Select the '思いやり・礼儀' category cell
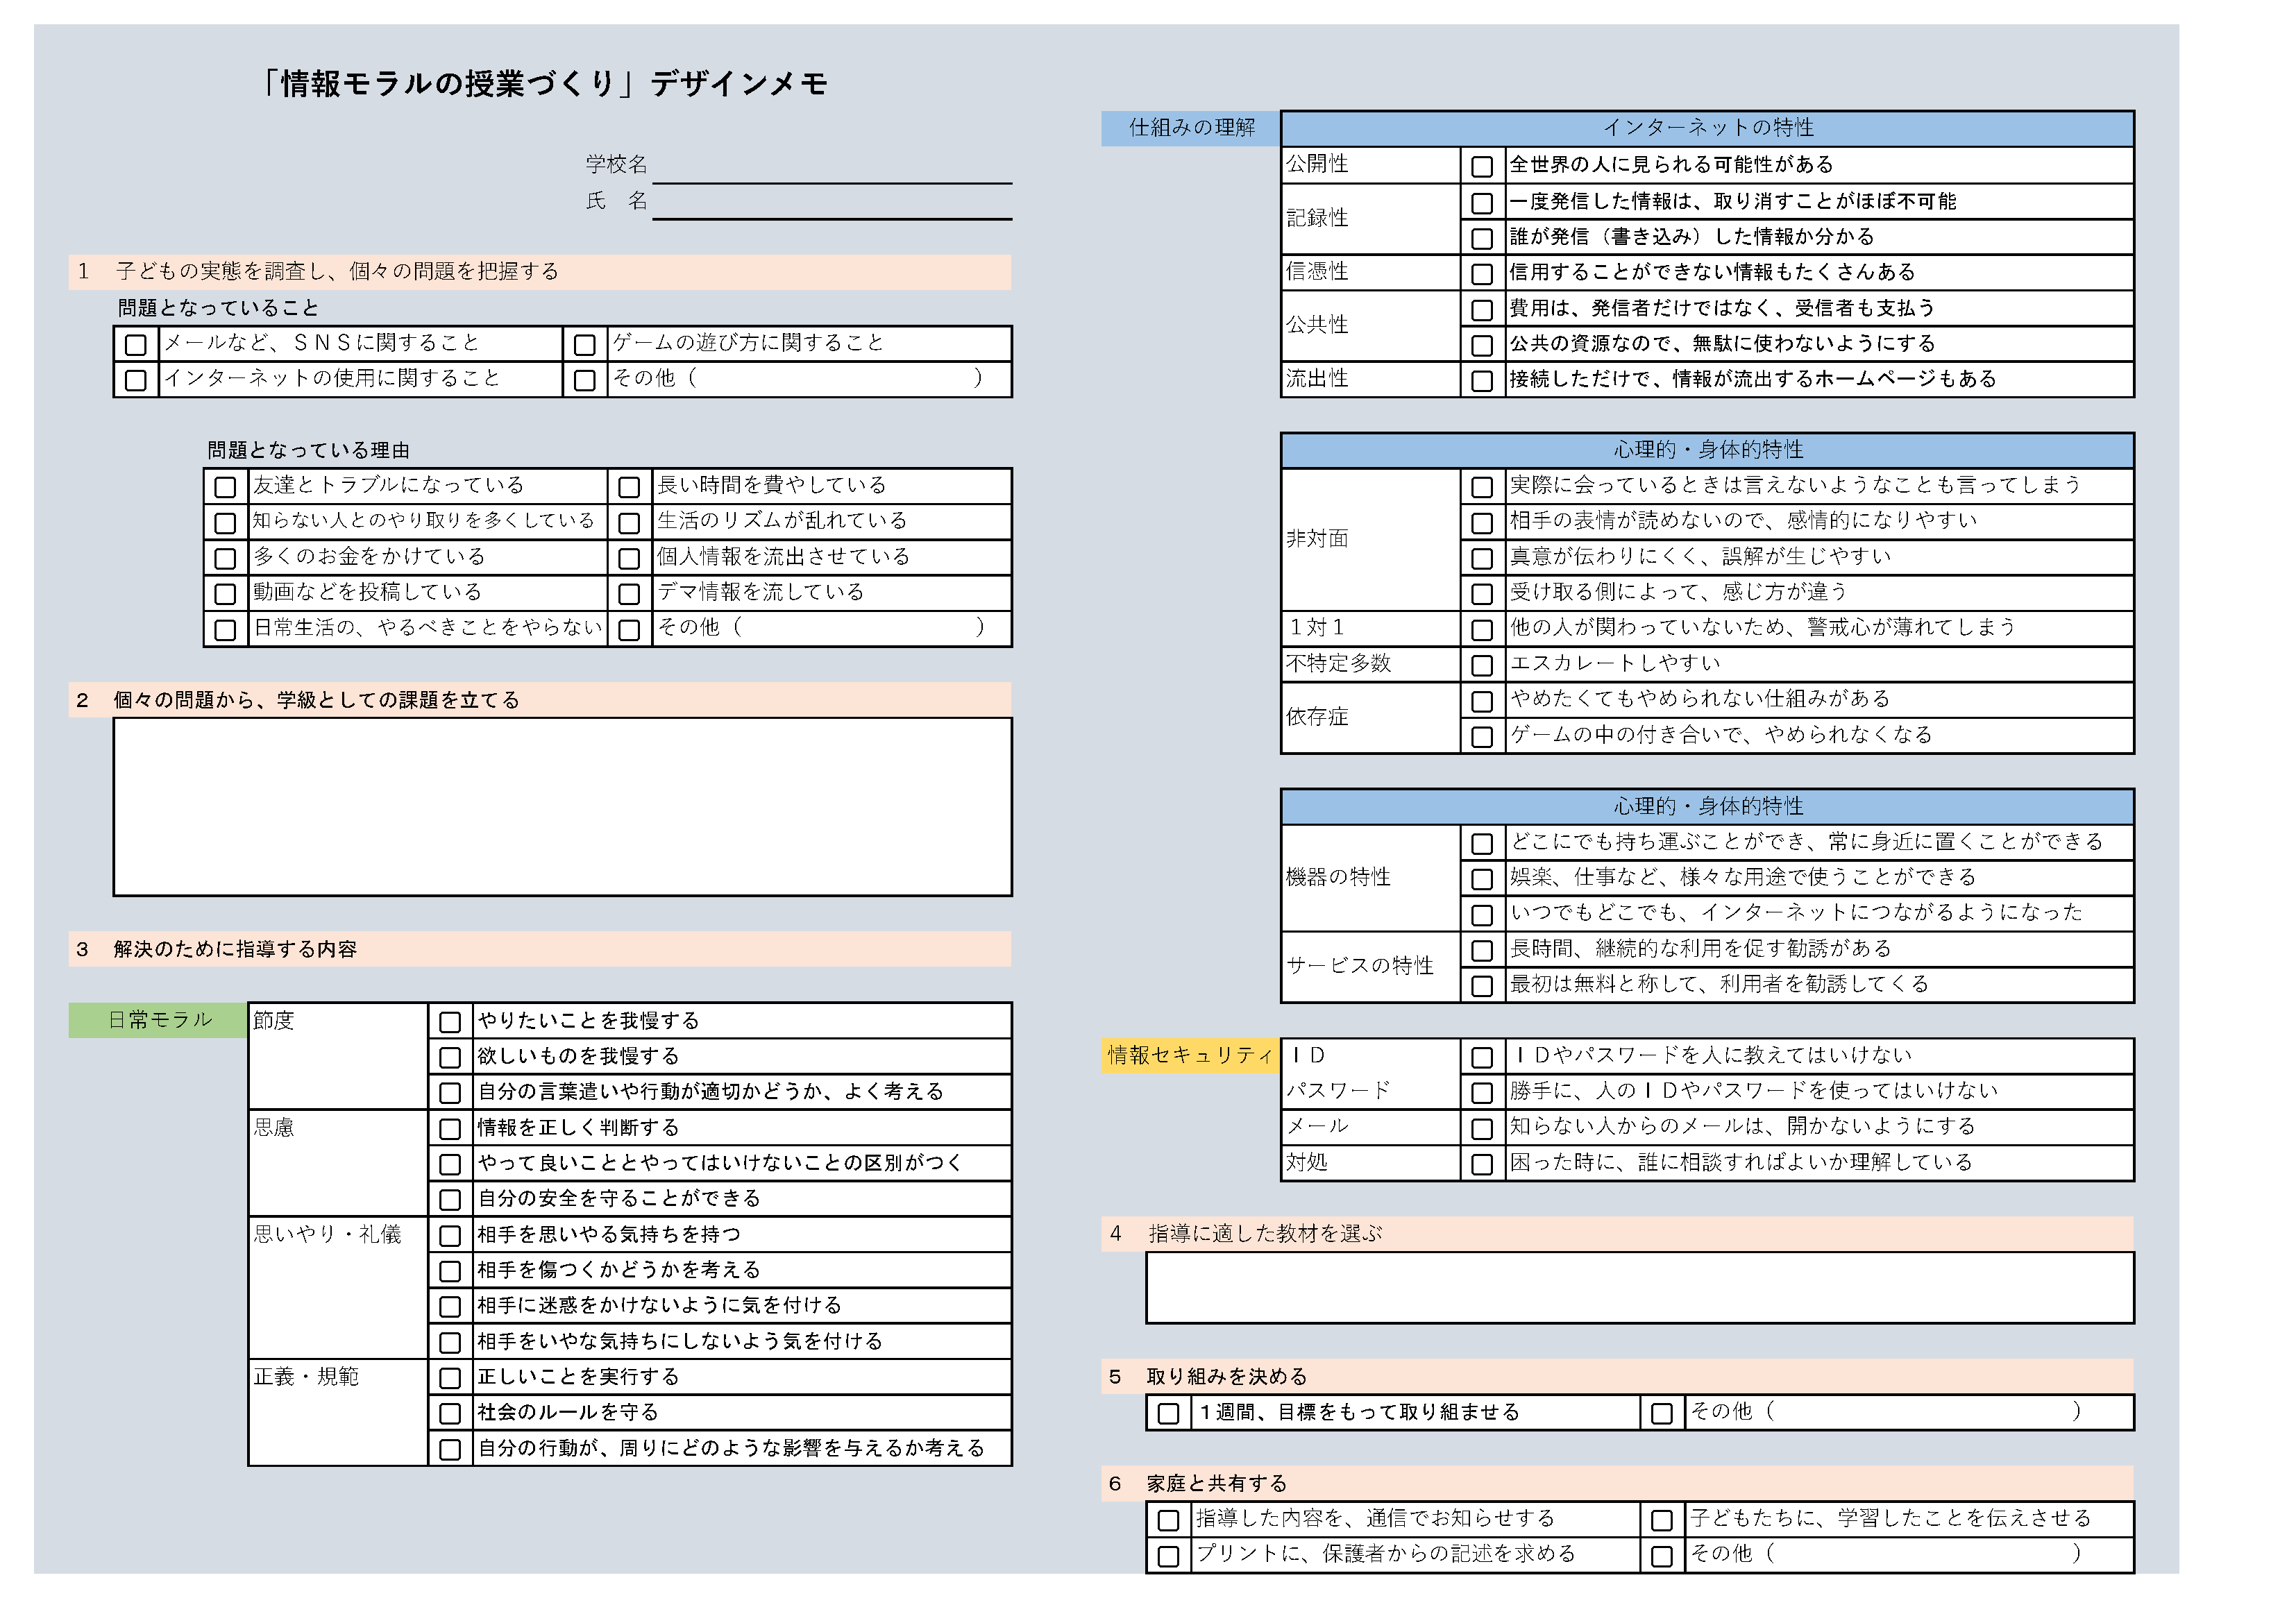This screenshot has height=1623, width=2296. (339, 1288)
